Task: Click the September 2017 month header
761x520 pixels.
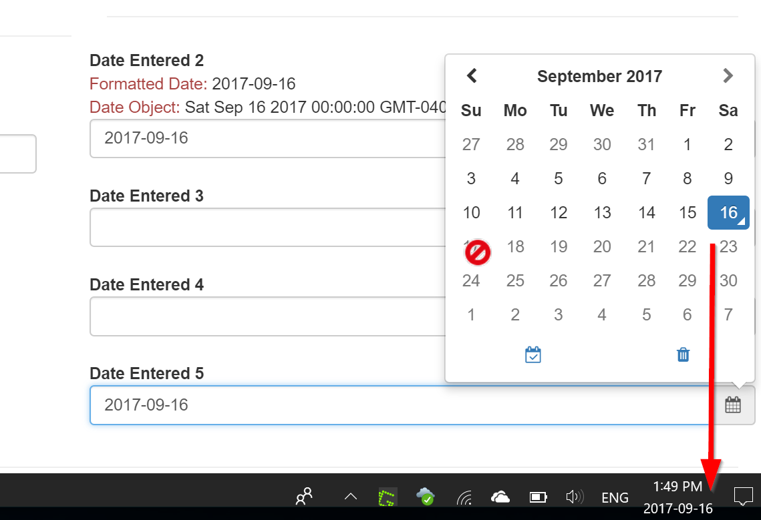Action: pos(599,76)
